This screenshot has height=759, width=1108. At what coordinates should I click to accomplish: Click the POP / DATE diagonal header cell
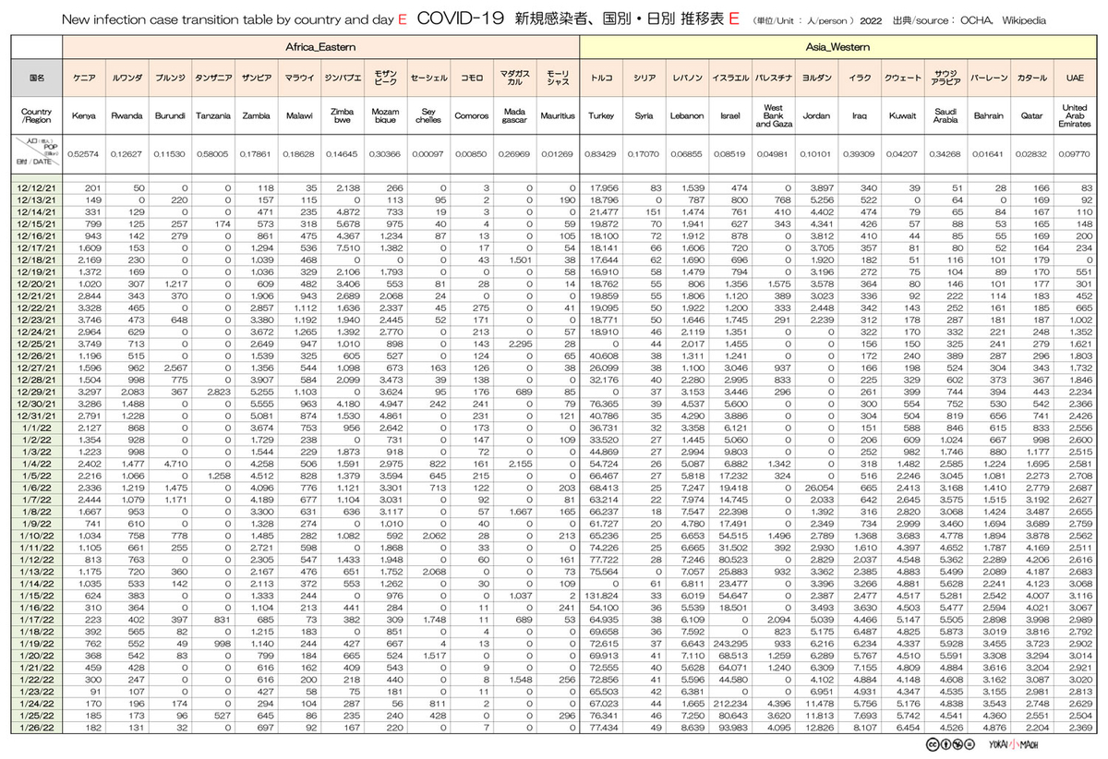click(36, 153)
